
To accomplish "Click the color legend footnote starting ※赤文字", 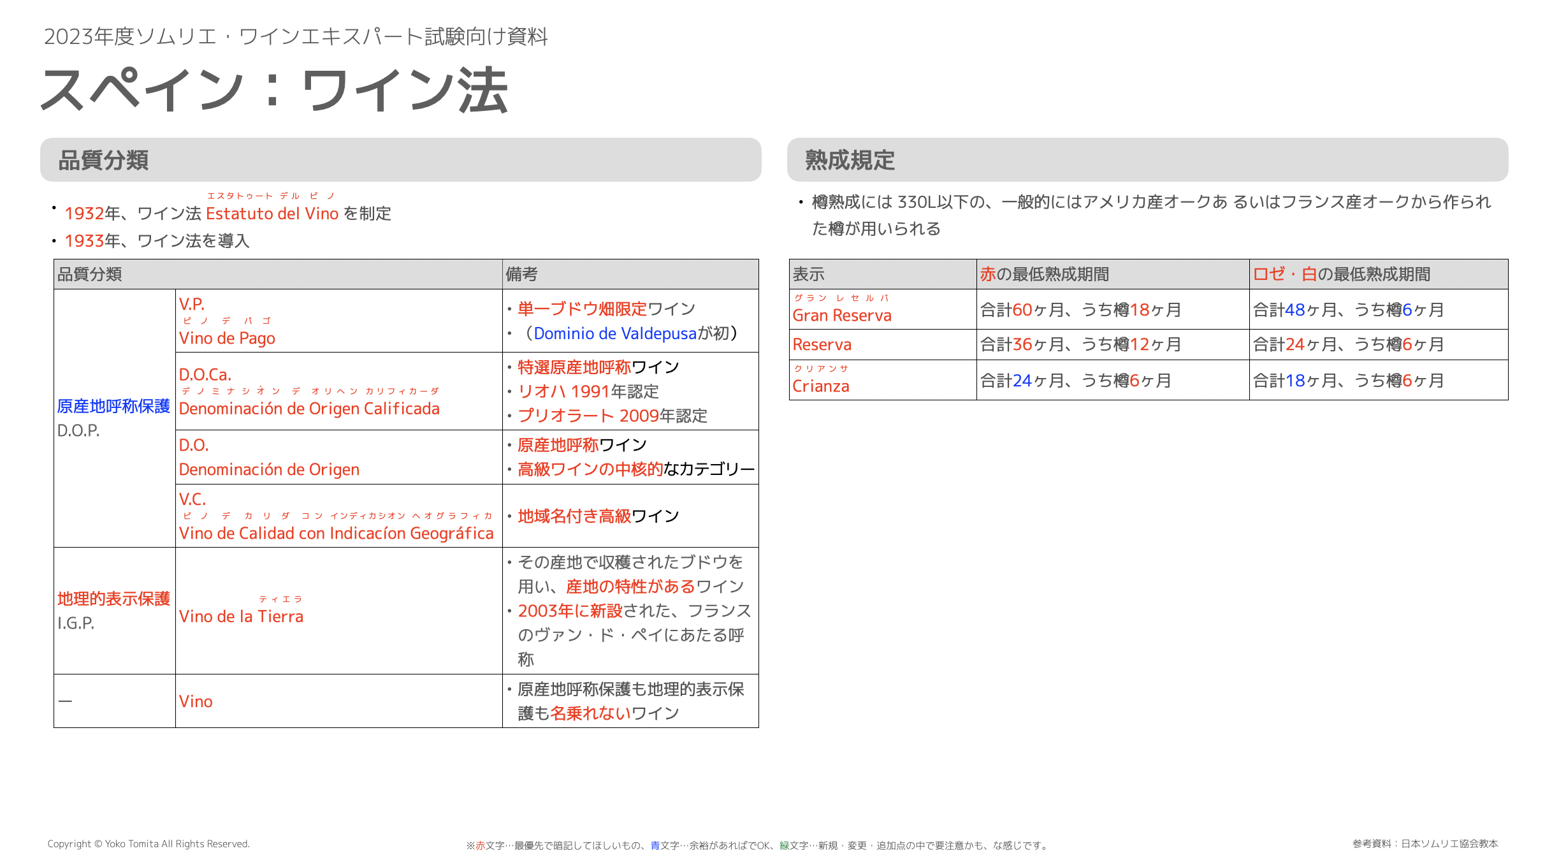I will click(x=757, y=846).
